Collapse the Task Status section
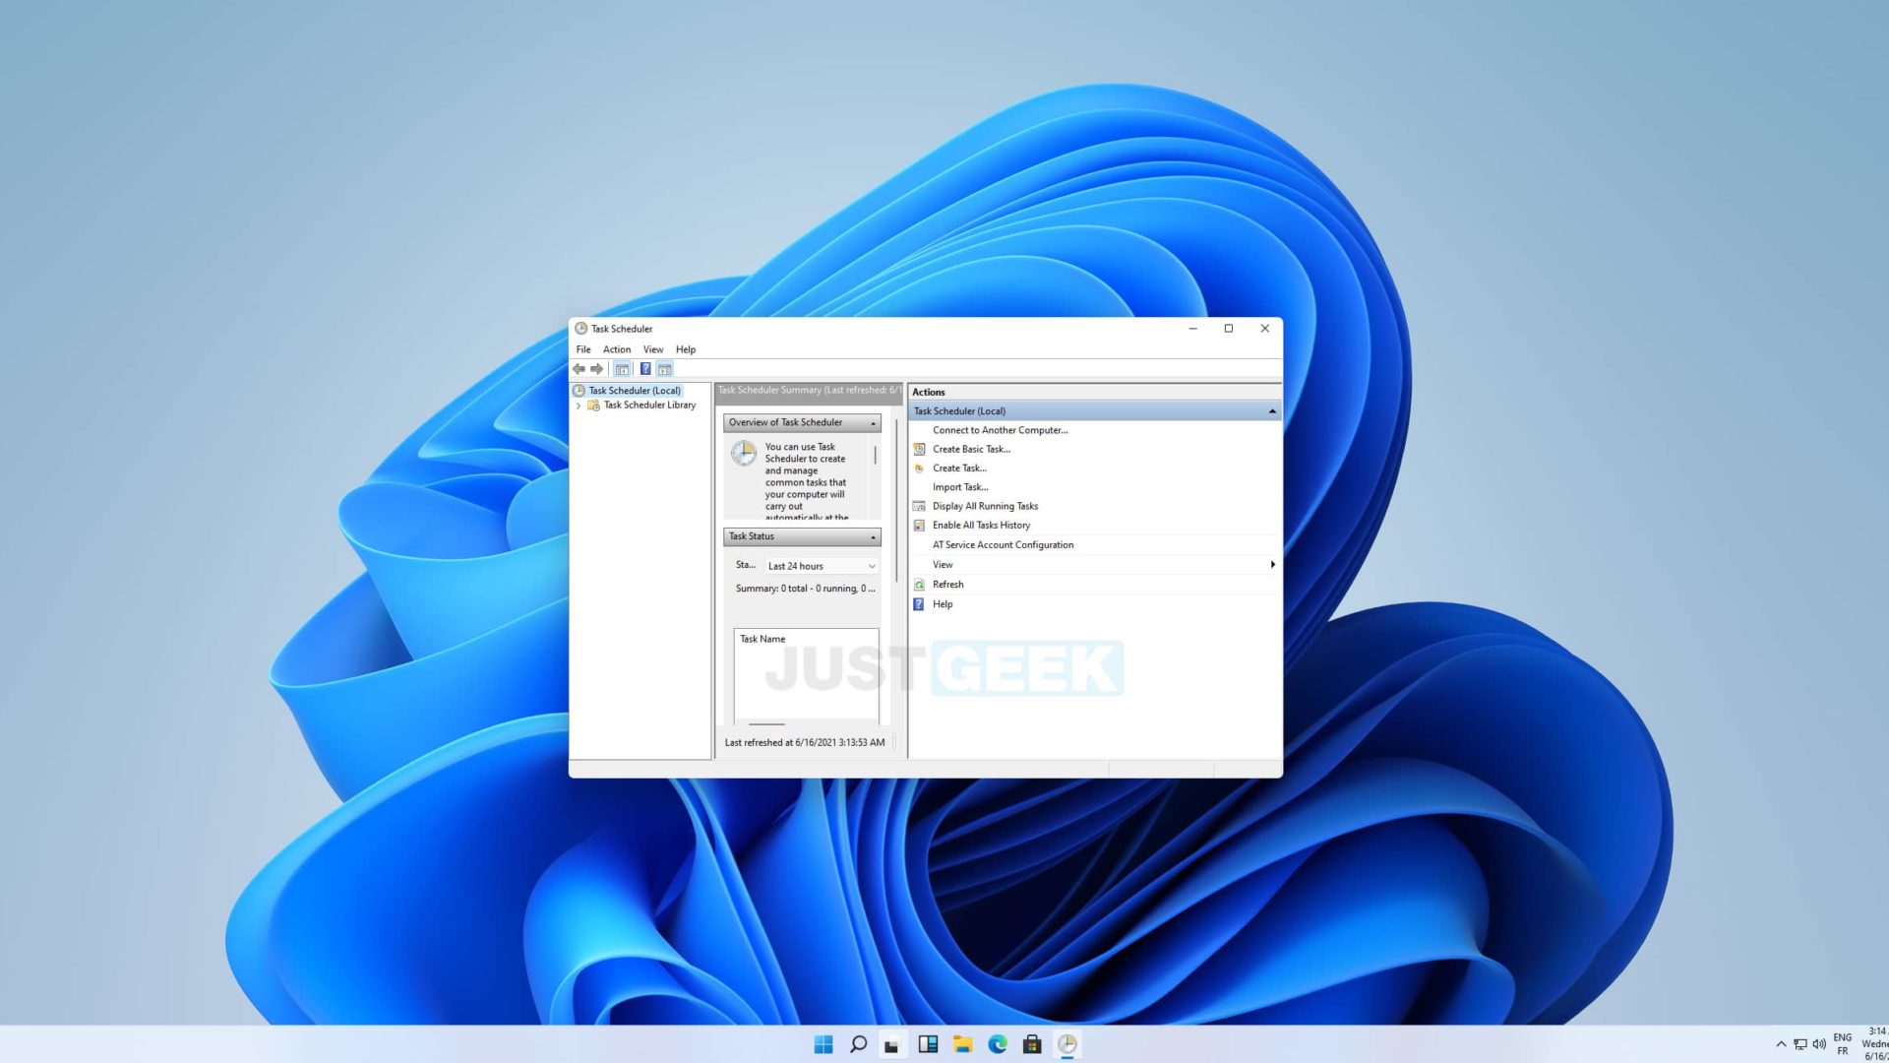Image resolution: width=1889 pixels, height=1063 pixels. [873, 537]
